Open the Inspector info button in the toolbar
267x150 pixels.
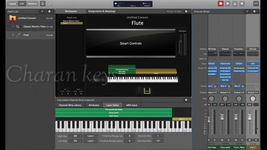[43, 4]
